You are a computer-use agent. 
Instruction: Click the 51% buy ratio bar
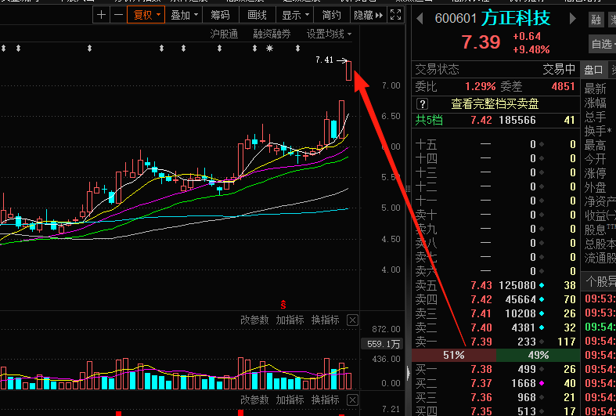pyautogui.click(x=454, y=355)
